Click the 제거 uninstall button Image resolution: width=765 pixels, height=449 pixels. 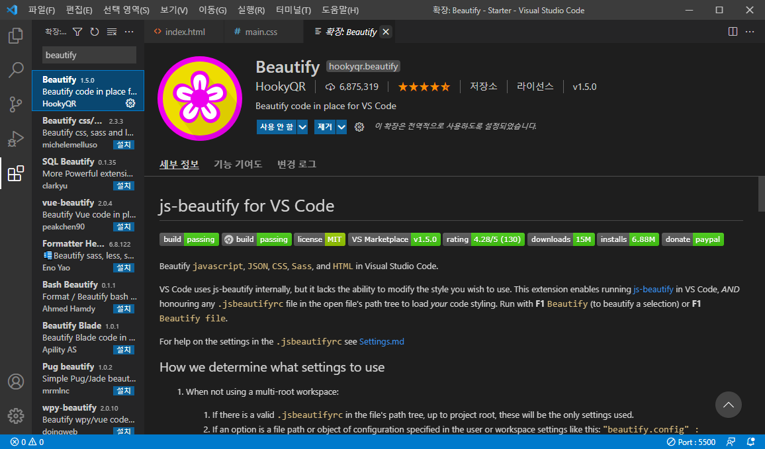[x=325, y=127]
